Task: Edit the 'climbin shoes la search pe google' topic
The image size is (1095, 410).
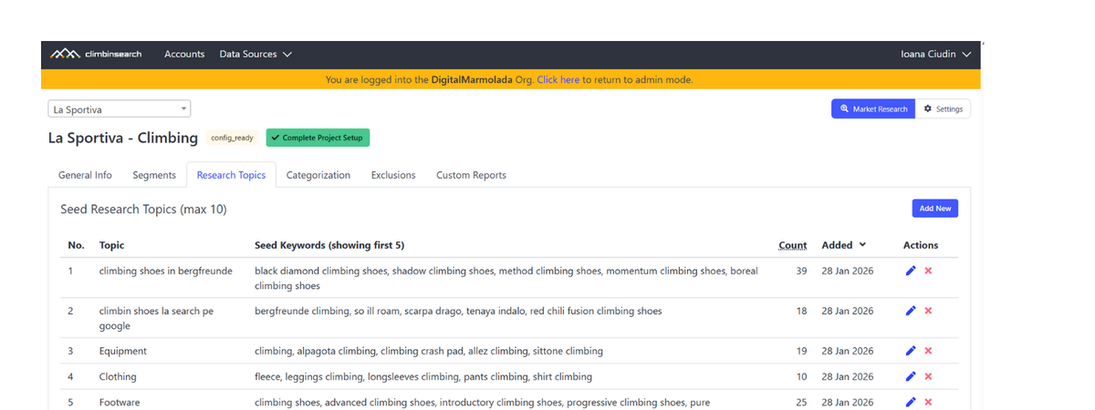Action: (911, 311)
